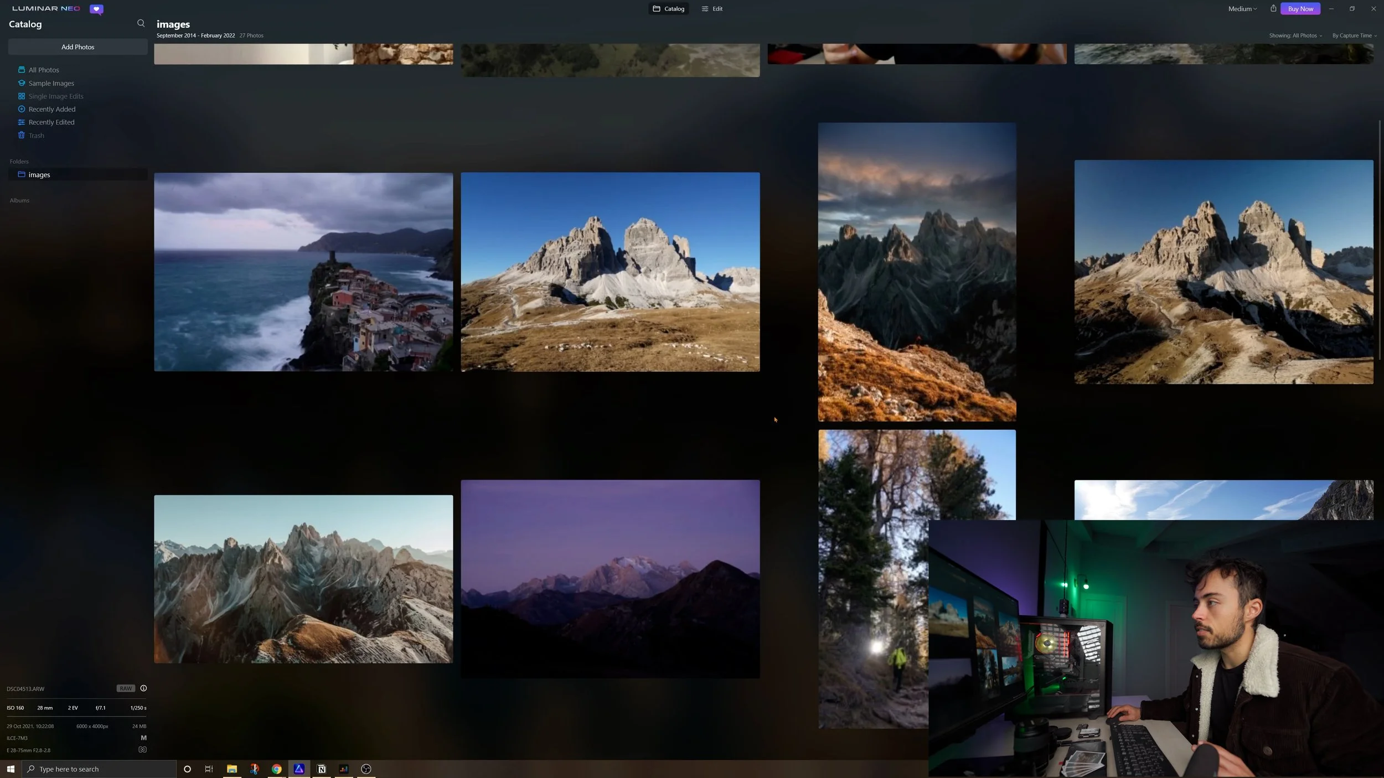Click the catalog search magnifier icon
The image size is (1384, 778).
141,23
